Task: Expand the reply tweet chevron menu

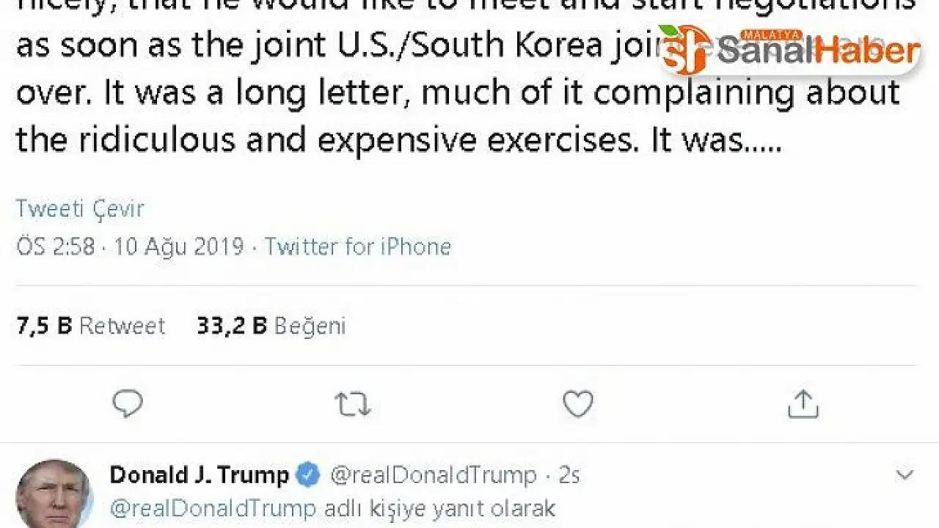Action: [905, 475]
